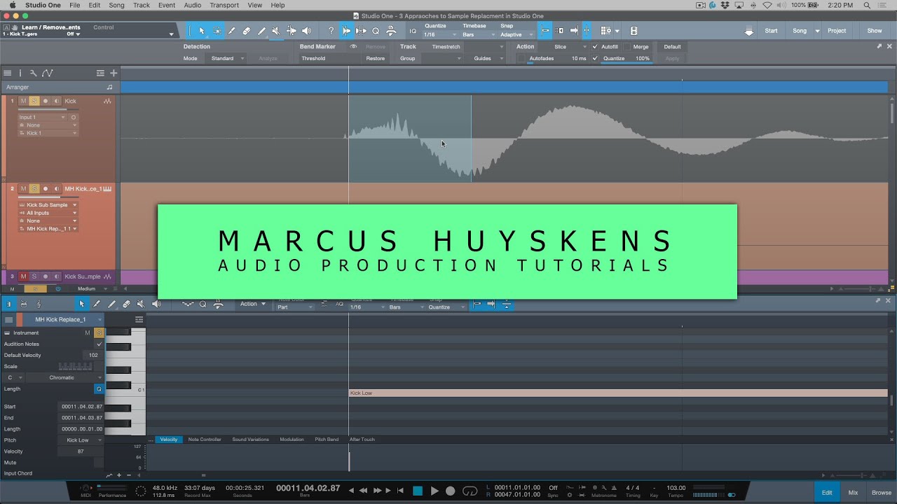Open the Chromatic scale dropdown
Image resolution: width=897 pixels, height=504 pixels.
coord(64,377)
